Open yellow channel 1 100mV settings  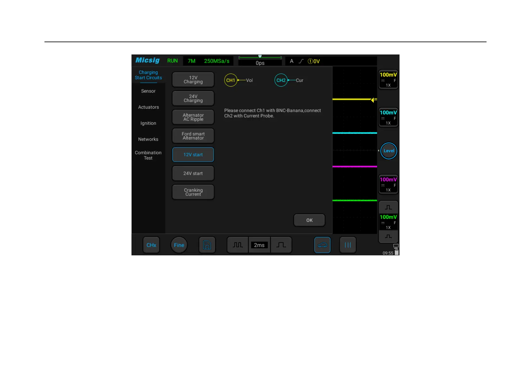click(x=388, y=80)
